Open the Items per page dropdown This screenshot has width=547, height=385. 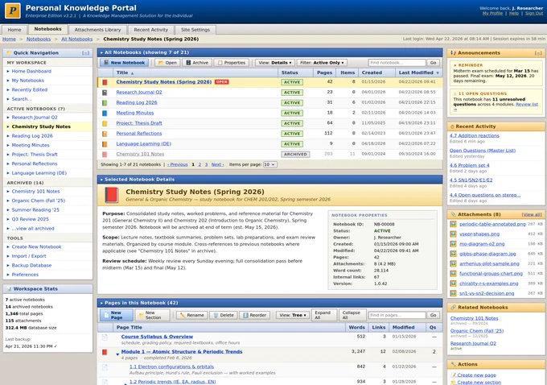coord(270,164)
